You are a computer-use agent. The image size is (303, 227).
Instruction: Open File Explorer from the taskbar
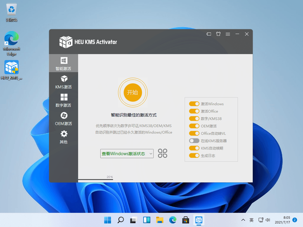(x=159, y=220)
